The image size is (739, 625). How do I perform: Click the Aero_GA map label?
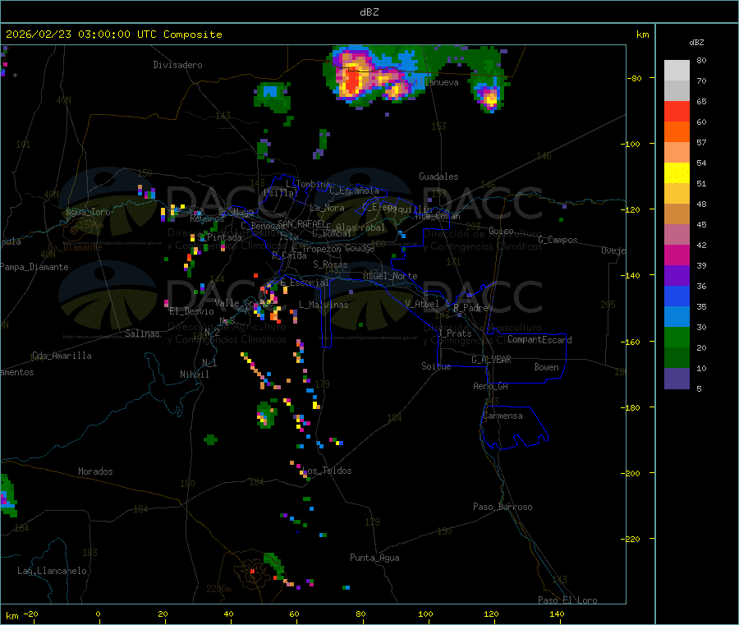[491, 386]
